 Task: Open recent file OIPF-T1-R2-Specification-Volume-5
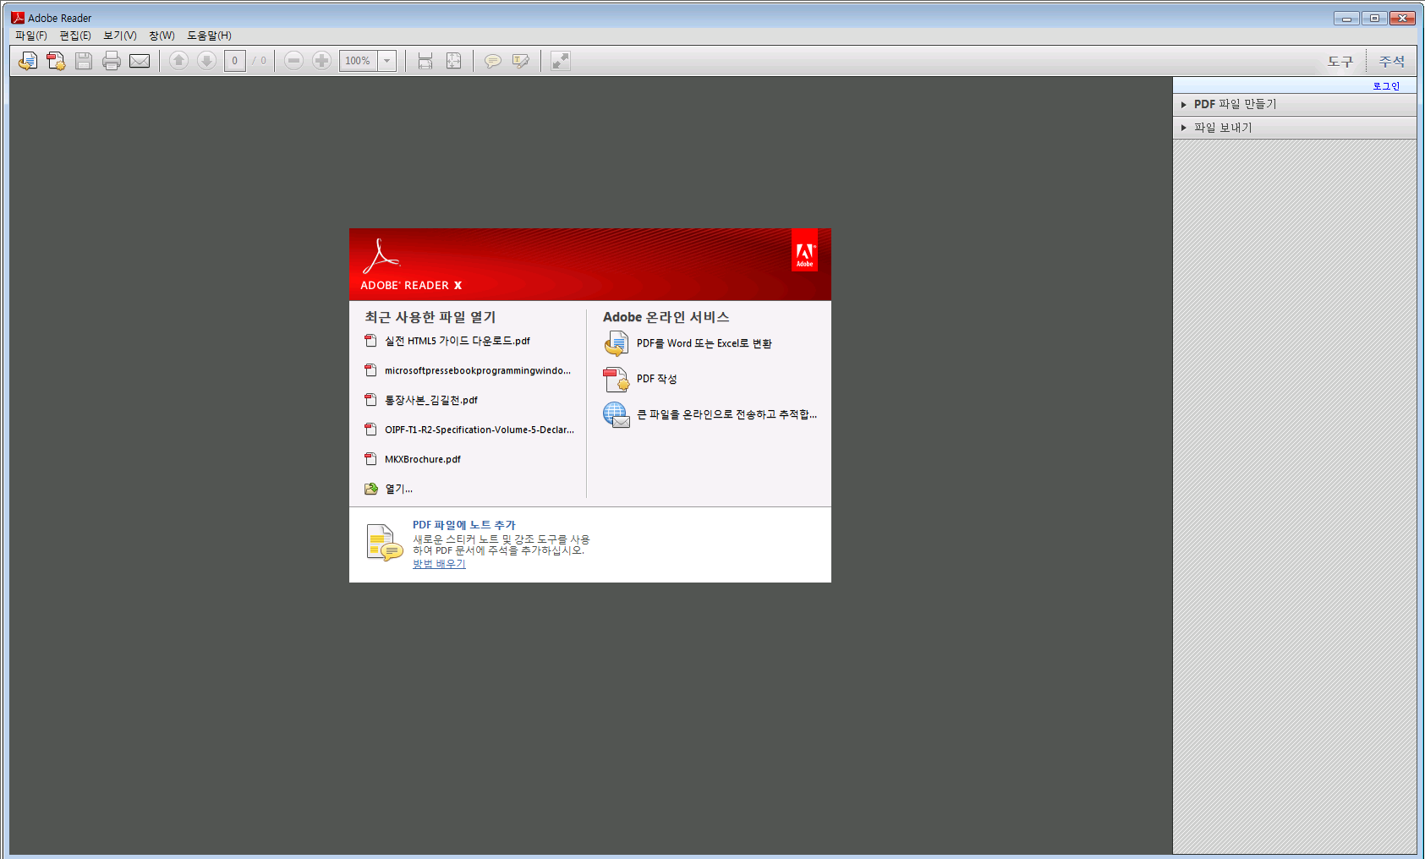tap(480, 429)
